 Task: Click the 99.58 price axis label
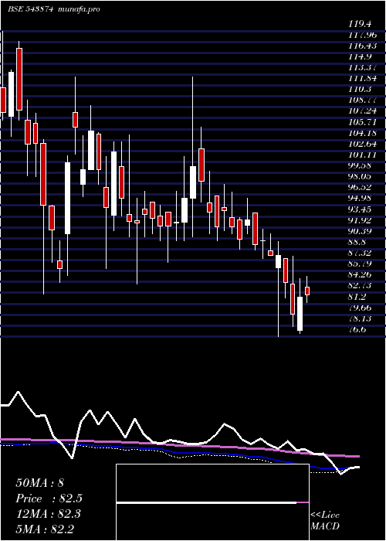pyautogui.click(x=360, y=165)
